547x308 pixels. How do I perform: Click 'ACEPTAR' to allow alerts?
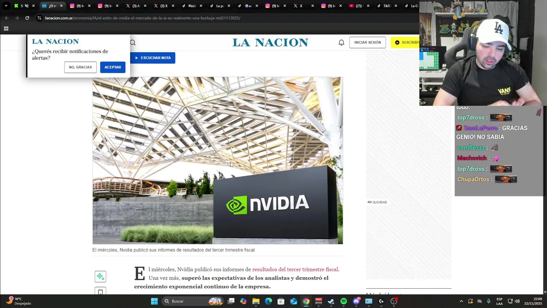[x=112, y=67]
